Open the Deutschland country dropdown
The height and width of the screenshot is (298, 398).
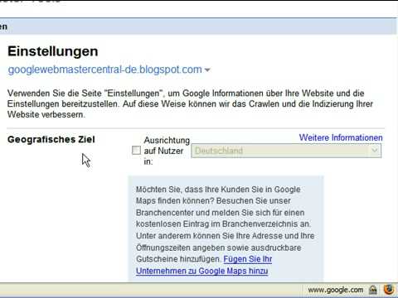coord(286,151)
